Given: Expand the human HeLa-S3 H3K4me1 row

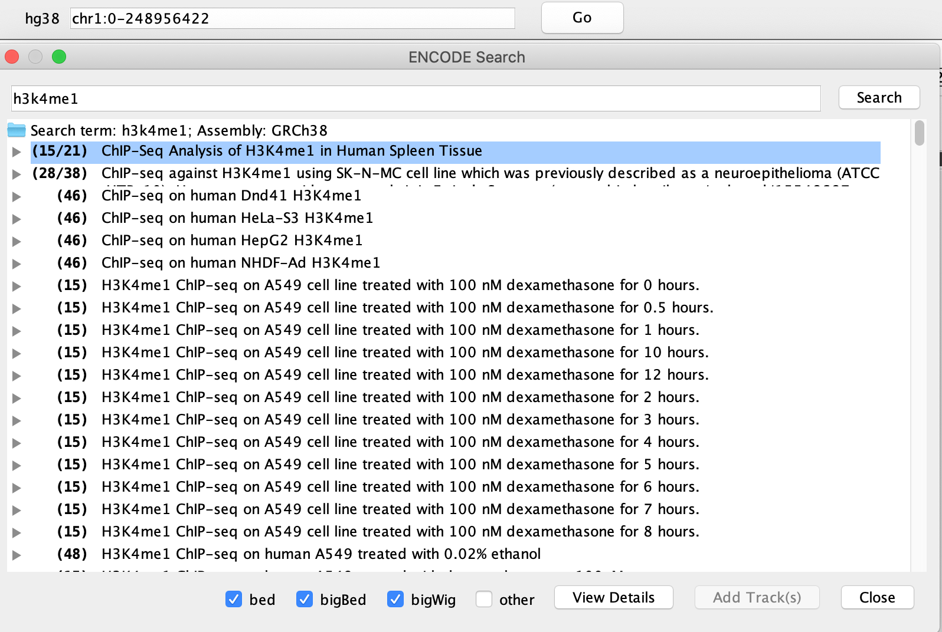Looking at the screenshot, I should 17,219.
